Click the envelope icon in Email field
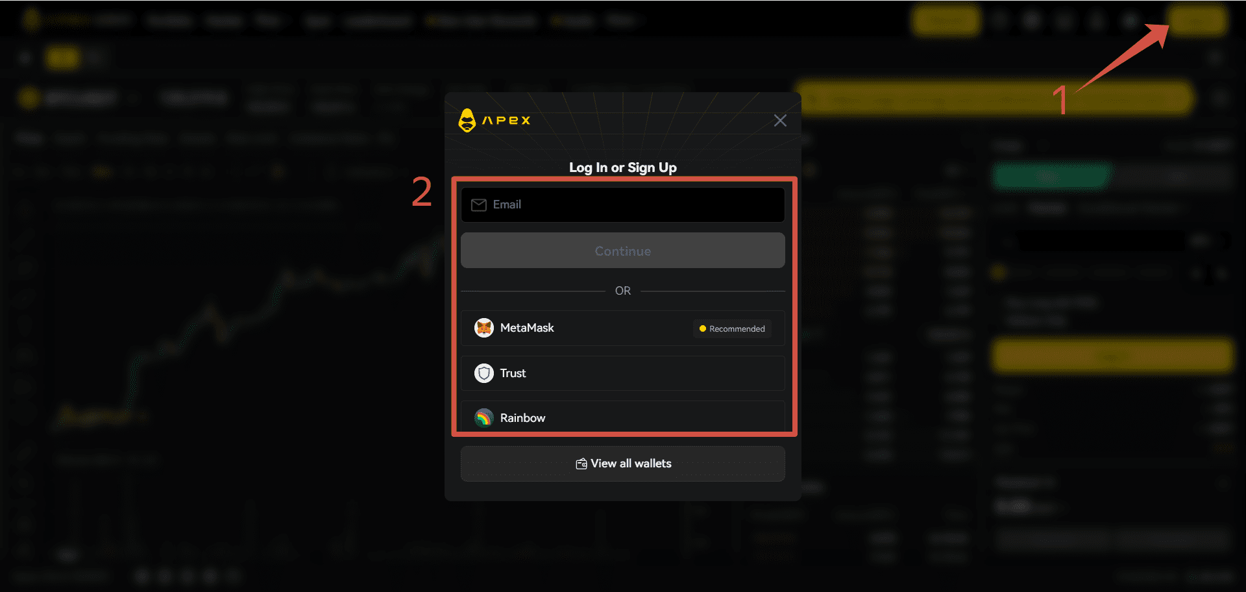This screenshot has width=1246, height=592. coord(479,205)
